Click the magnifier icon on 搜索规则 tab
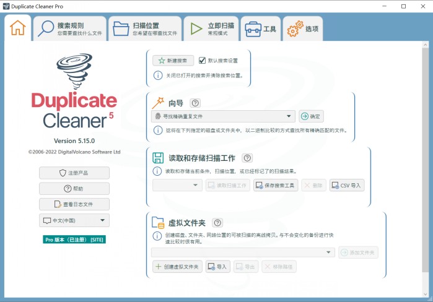 [46, 28]
